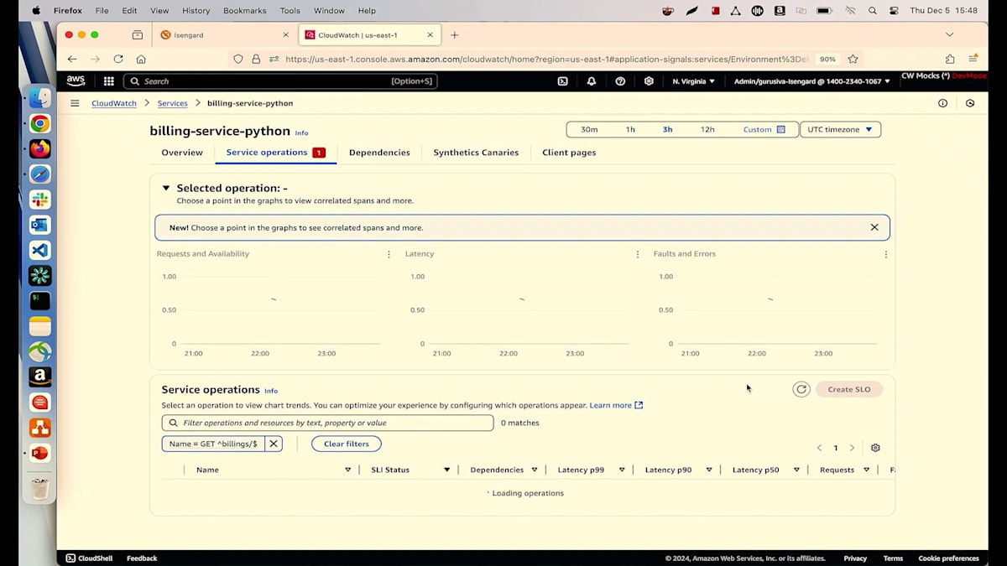Open the AWS notifications bell

[592, 81]
